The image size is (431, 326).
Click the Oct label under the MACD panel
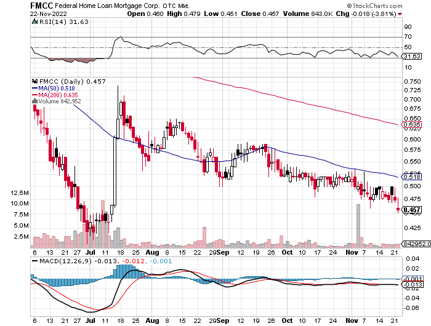pos(288,321)
